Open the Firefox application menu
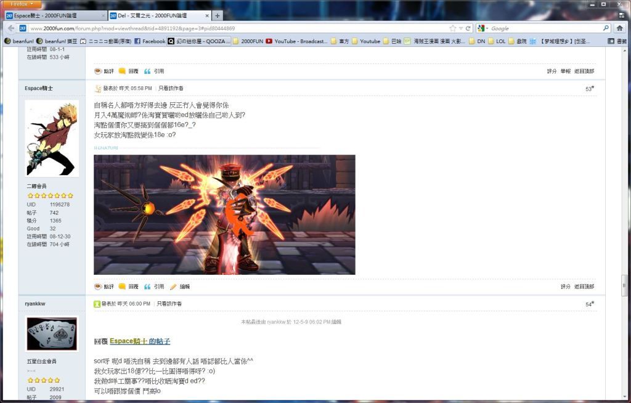 (22, 4)
